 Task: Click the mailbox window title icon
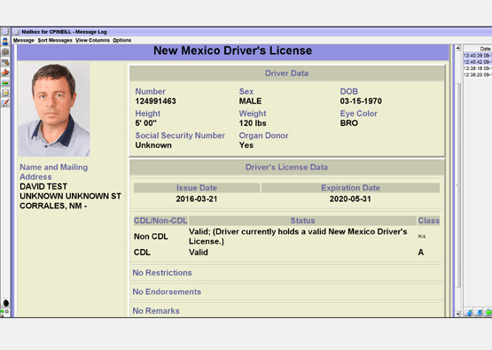click(16, 32)
